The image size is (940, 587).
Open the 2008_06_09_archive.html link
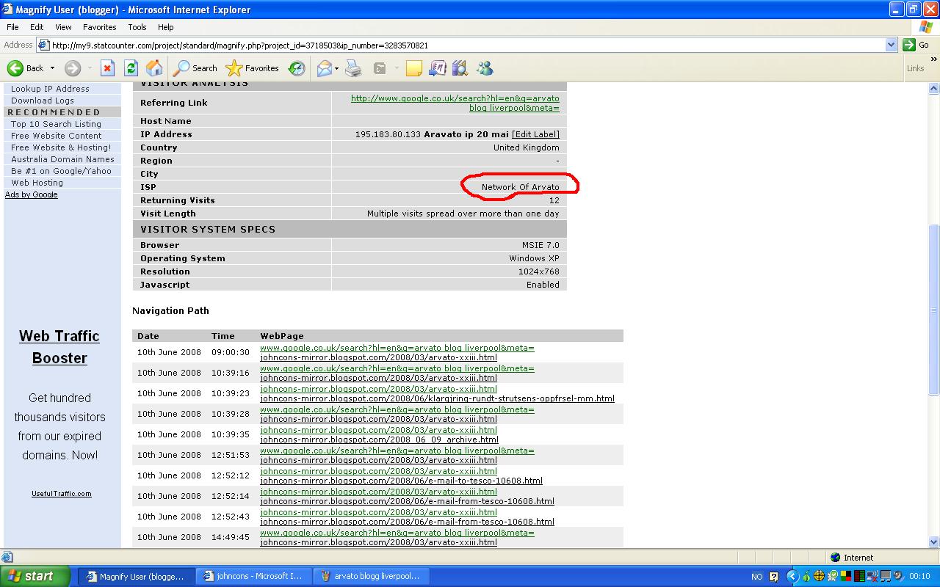(x=379, y=440)
